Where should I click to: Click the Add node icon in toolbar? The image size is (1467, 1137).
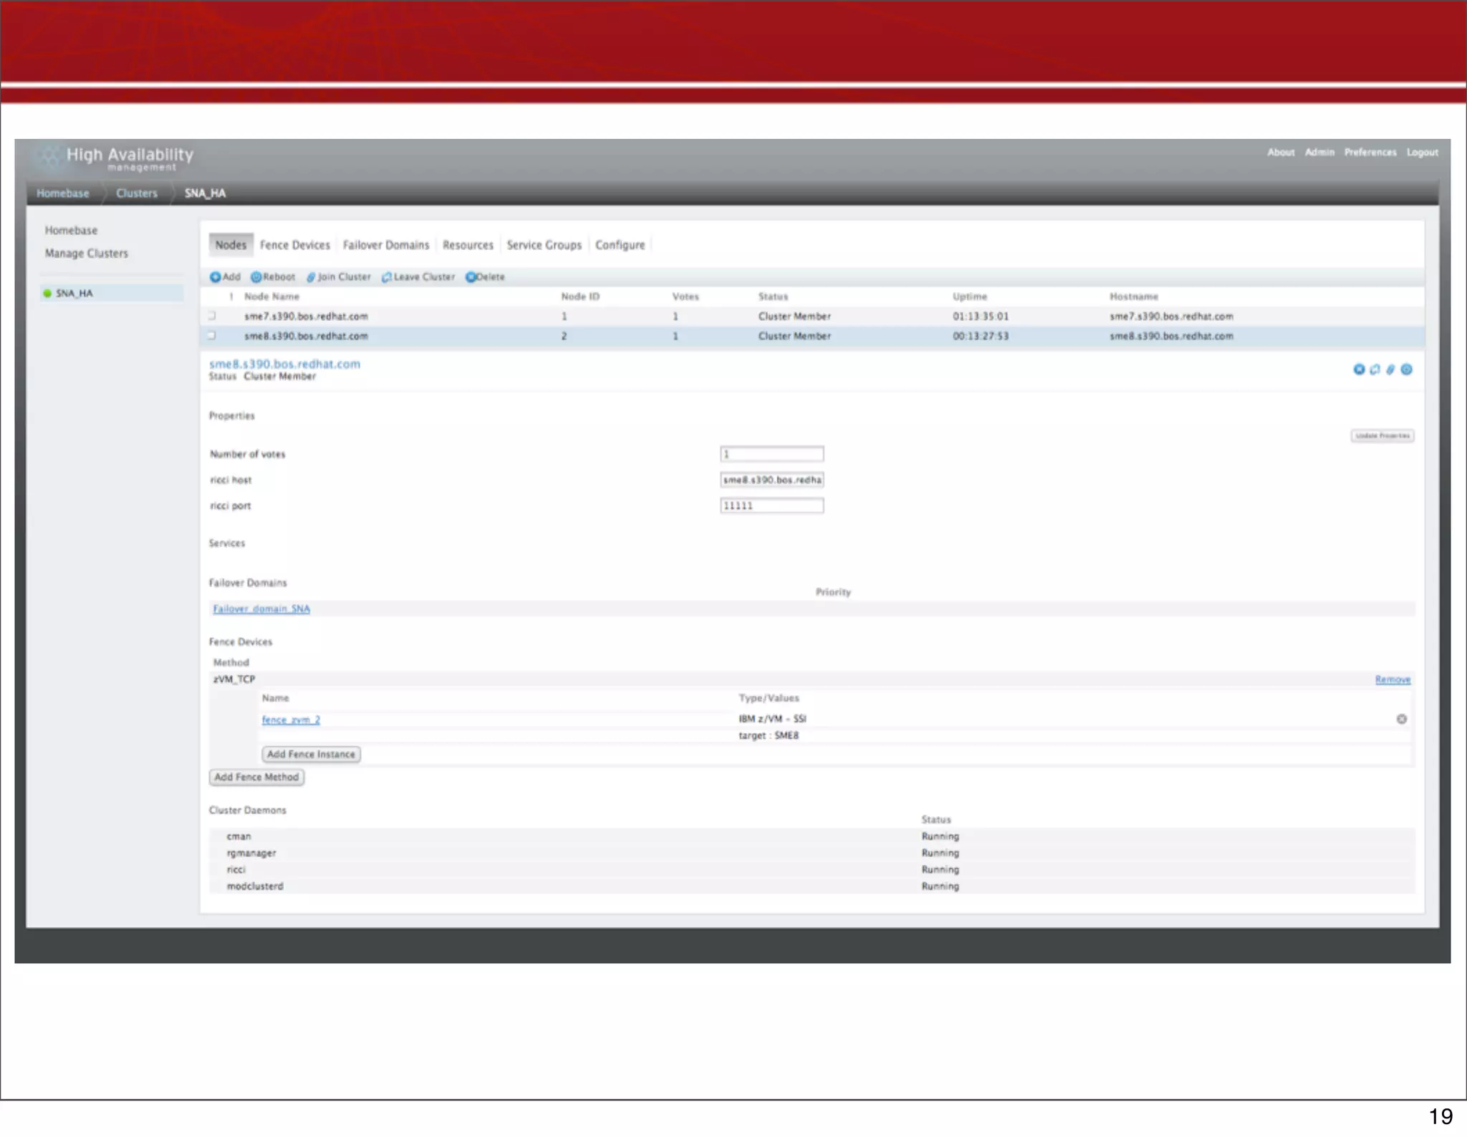pyautogui.click(x=215, y=277)
